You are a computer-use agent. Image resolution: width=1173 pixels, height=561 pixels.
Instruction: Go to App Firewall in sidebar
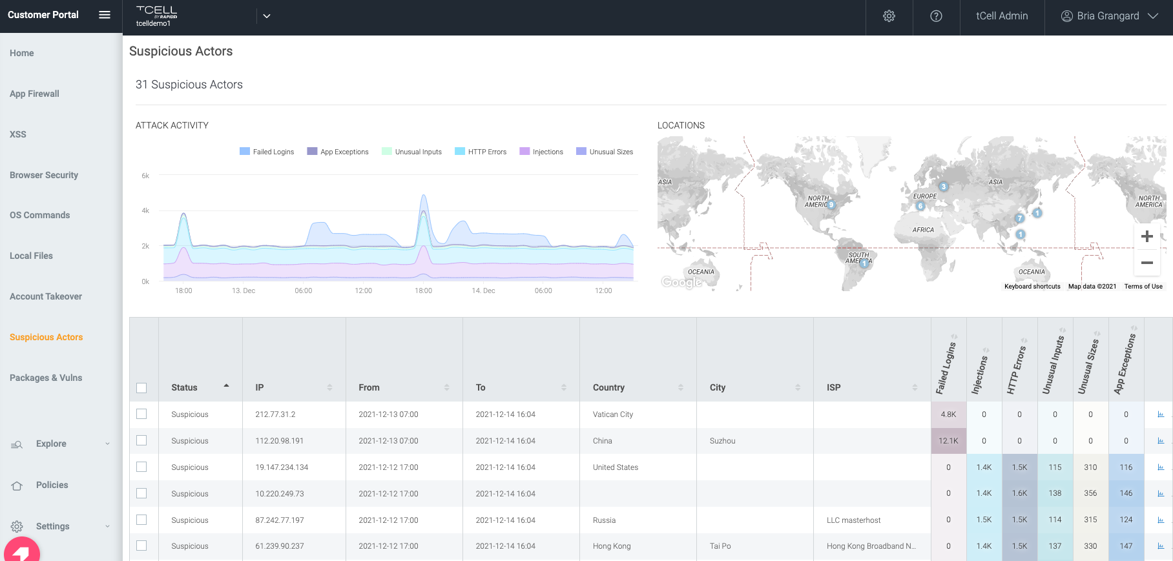pyautogui.click(x=34, y=94)
